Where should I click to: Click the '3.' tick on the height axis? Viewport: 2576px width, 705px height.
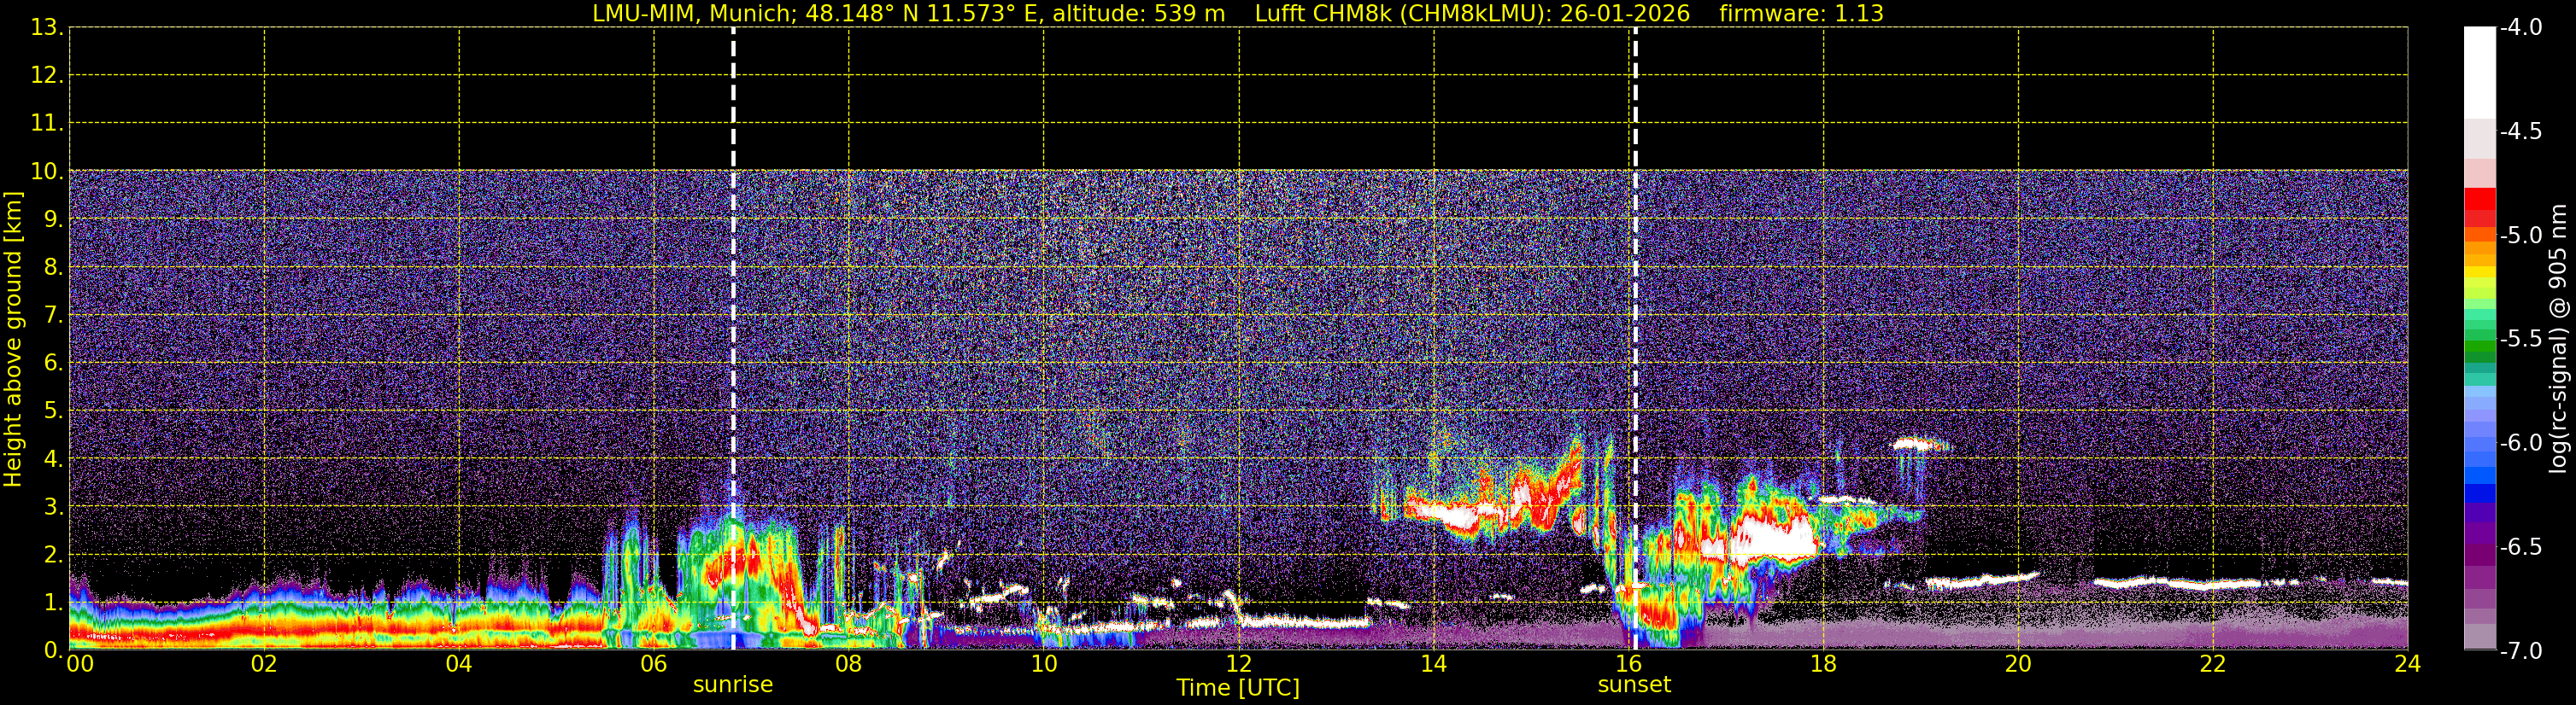coord(53,507)
